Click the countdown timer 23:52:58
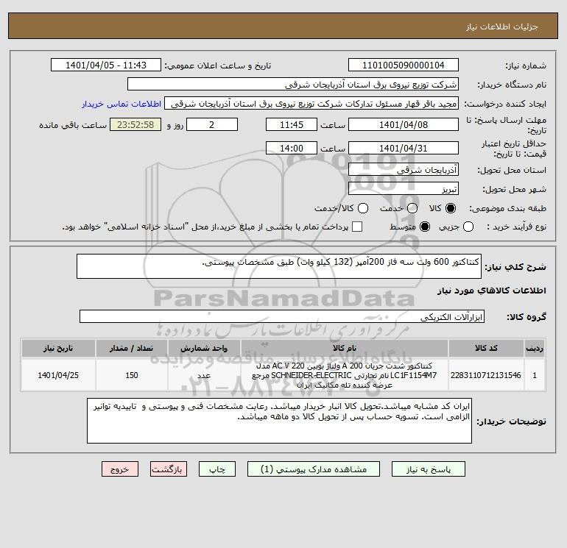The height and width of the screenshot is (548, 567). click(135, 124)
